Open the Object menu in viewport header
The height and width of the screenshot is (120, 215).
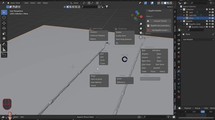(x=45, y=3)
